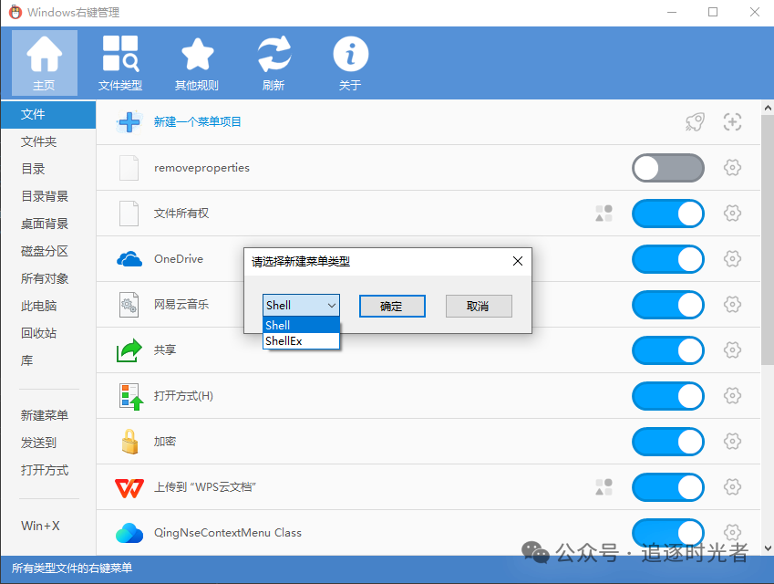The height and width of the screenshot is (584, 774).
Task: Click the OneDrive cloud icon
Action: point(128,259)
